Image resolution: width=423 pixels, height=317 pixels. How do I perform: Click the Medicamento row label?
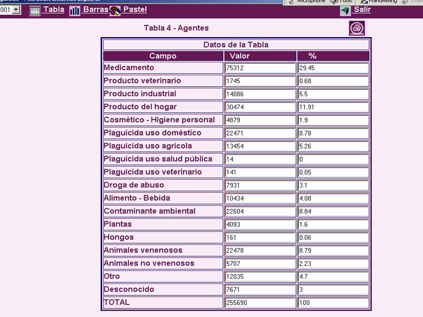pyautogui.click(x=129, y=67)
